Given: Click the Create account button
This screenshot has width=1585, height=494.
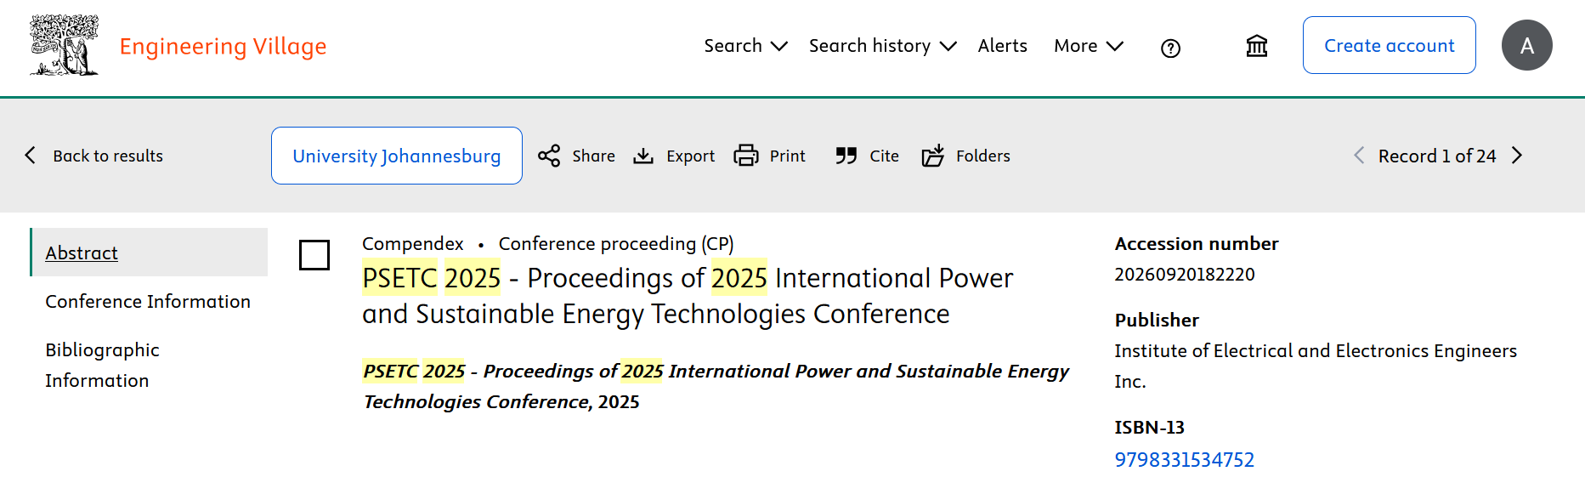Looking at the screenshot, I should 1389,46.
